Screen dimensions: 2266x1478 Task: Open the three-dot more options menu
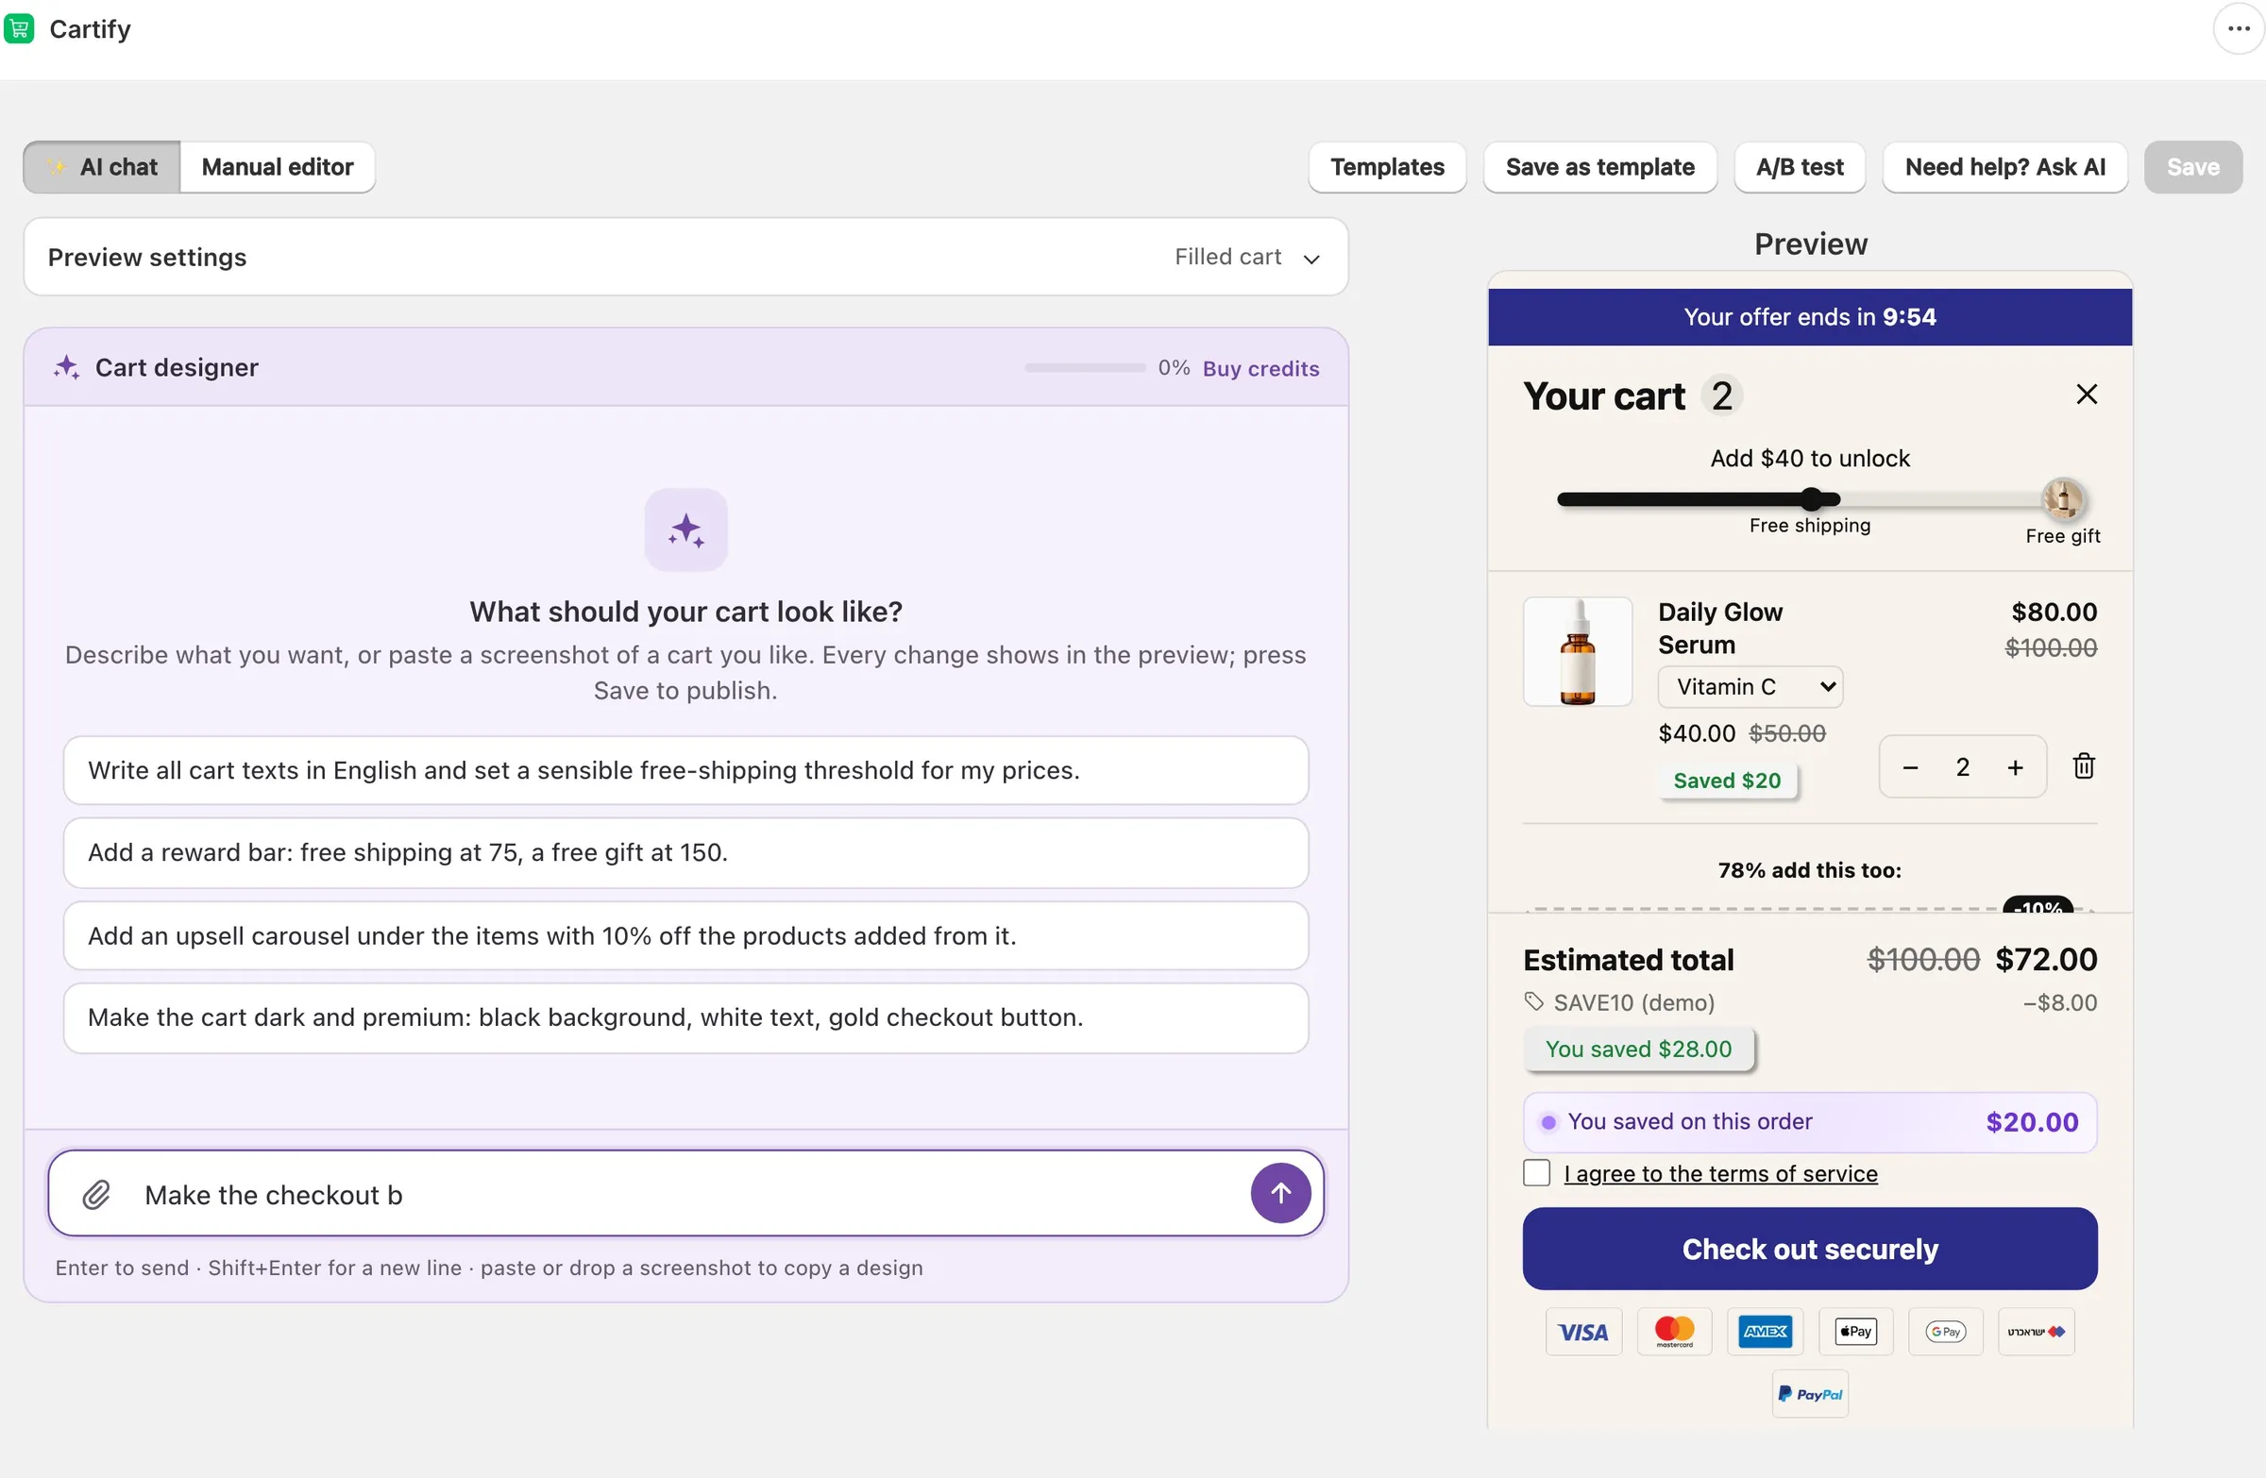tap(2239, 28)
